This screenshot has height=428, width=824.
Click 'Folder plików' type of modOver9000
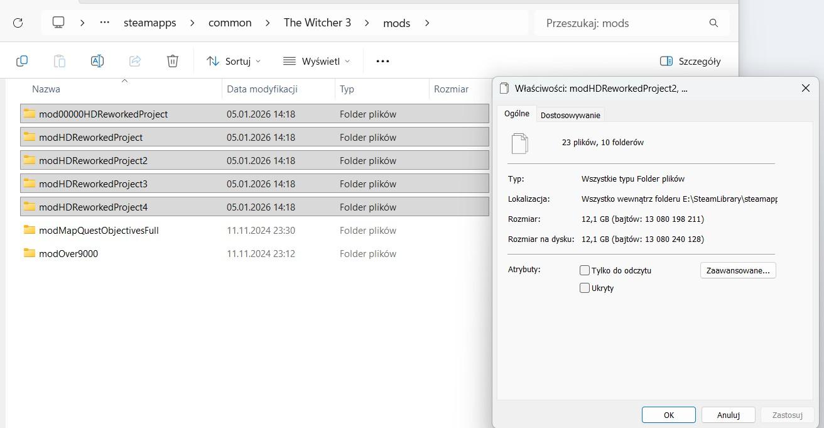pos(368,253)
